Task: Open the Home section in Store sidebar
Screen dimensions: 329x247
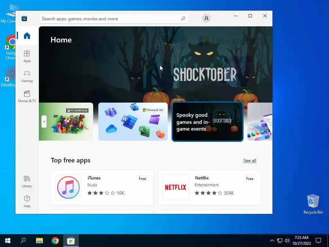Action: [27, 36]
